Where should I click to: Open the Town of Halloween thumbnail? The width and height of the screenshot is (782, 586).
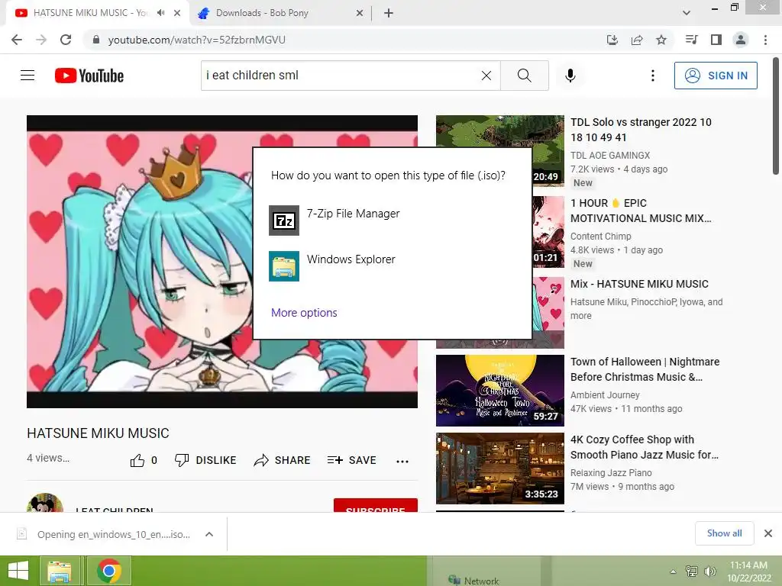[x=499, y=391]
